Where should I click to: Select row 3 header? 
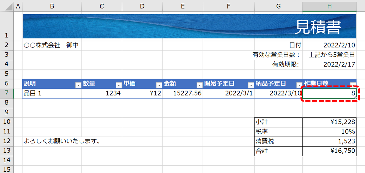tap(7, 55)
